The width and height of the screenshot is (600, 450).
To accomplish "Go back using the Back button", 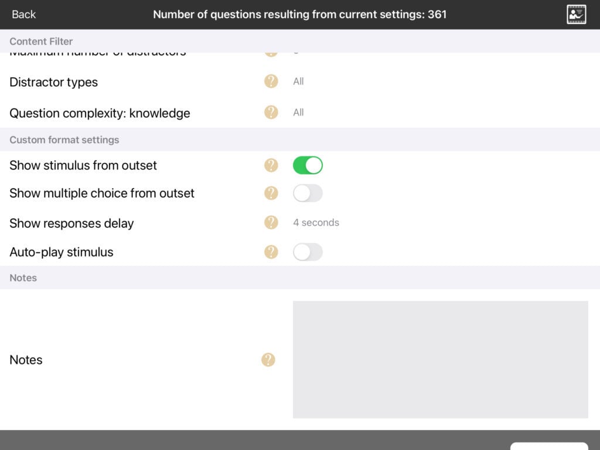I will 23,15.
